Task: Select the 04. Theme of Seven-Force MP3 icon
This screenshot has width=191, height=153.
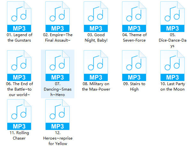Action: 134,17
